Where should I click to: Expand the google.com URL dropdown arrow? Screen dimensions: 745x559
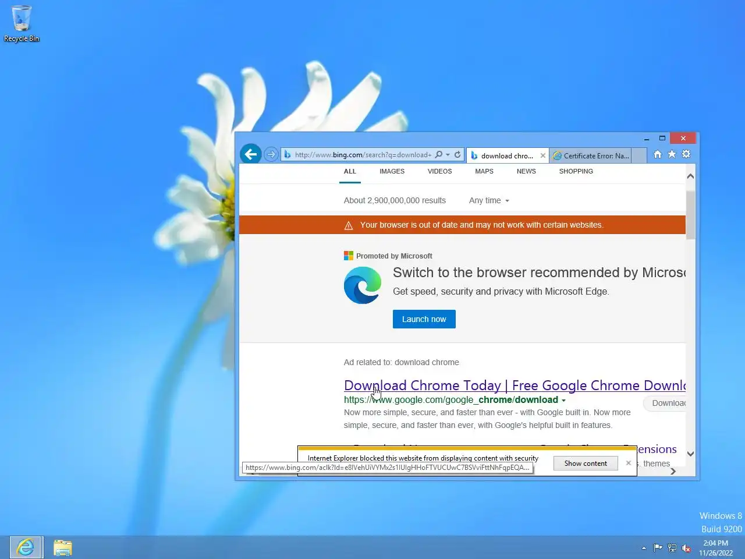point(563,401)
